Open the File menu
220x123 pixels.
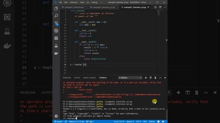click(60, 2)
